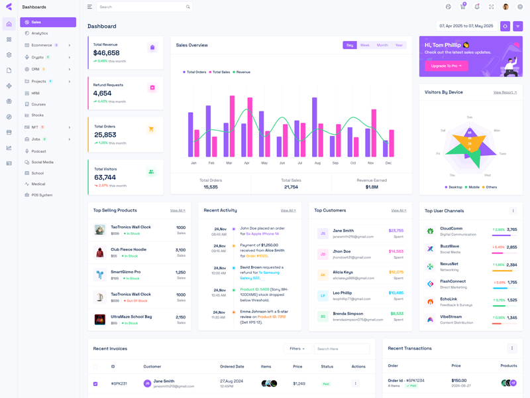Open the Filters dropdown in Recent Invoices
Image resolution: width=530 pixels, height=398 pixels.
[297, 348]
